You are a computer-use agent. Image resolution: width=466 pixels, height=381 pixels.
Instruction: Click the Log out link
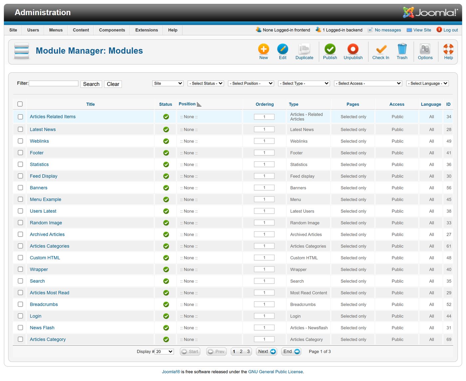447,30
